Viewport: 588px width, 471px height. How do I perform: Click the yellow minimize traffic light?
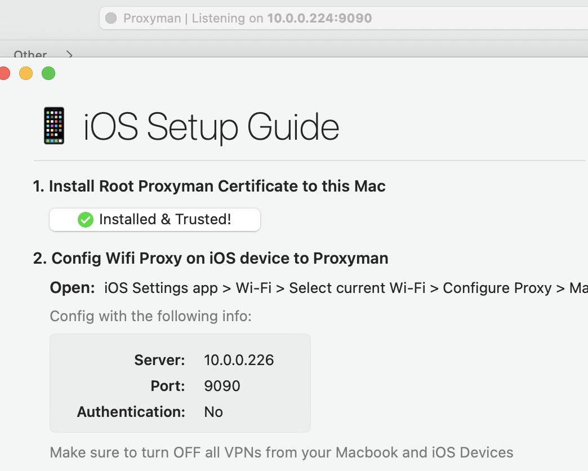(26, 73)
